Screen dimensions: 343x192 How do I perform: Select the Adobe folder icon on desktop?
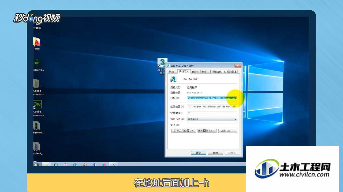coord(36,84)
